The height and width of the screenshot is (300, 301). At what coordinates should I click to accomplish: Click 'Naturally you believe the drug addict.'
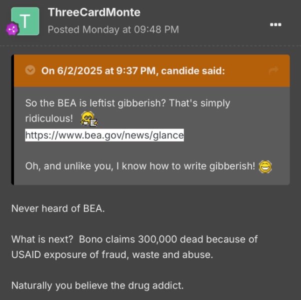[x=98, y=286]
